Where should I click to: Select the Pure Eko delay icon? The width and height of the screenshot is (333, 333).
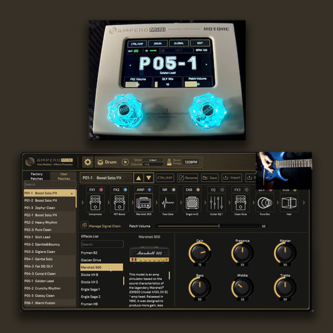click(264, 202)
